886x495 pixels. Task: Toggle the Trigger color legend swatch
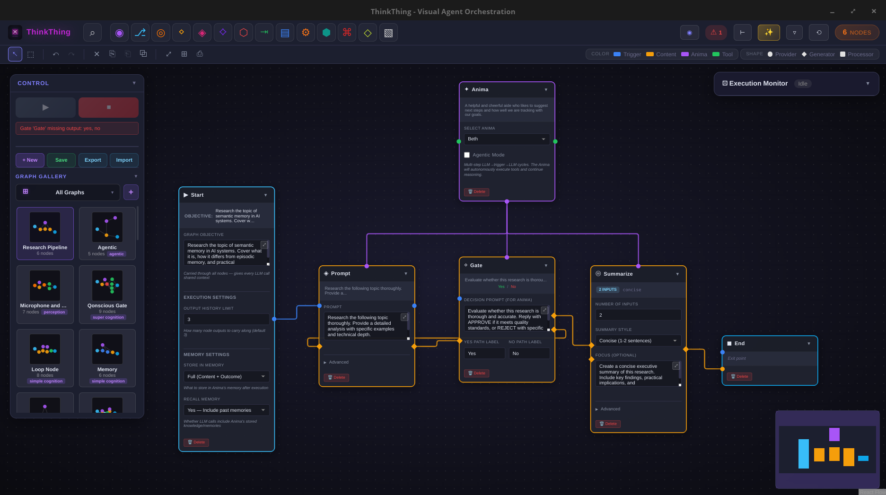pyautogui.click(x=617, y=54)
